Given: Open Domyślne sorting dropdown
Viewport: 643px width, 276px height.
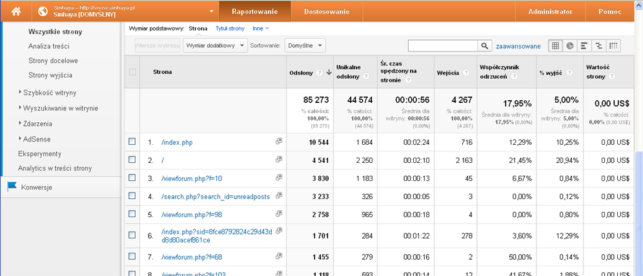Looking at the screenshot, I should click(x=305, y=45).
